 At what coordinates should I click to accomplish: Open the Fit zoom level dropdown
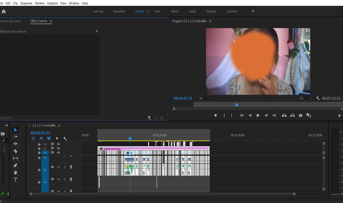(x=206, y=98)
